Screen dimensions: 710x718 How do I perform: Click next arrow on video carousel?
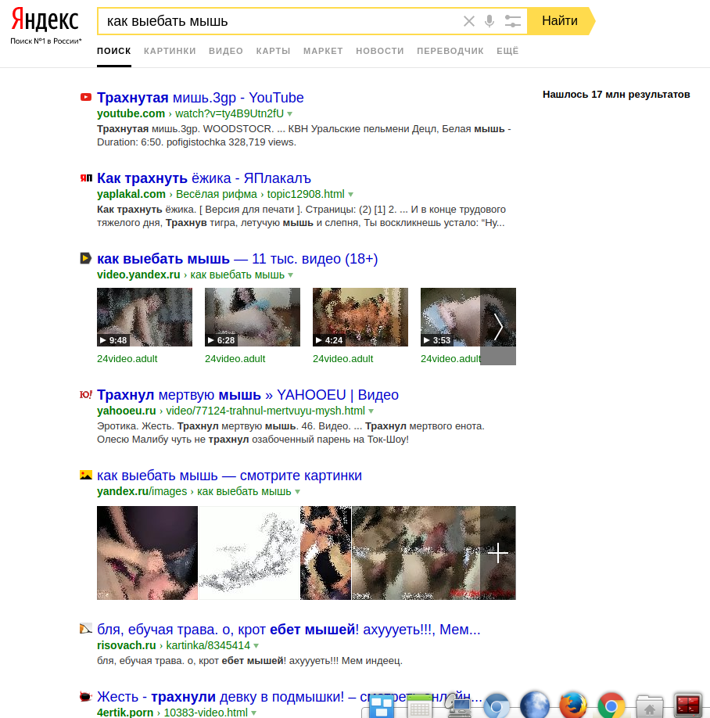point(498,326)
